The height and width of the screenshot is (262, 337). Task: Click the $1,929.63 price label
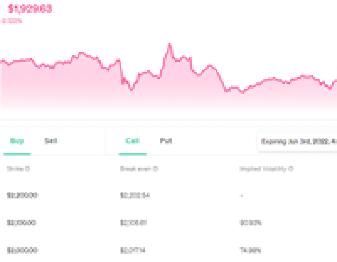pos(30,8)
